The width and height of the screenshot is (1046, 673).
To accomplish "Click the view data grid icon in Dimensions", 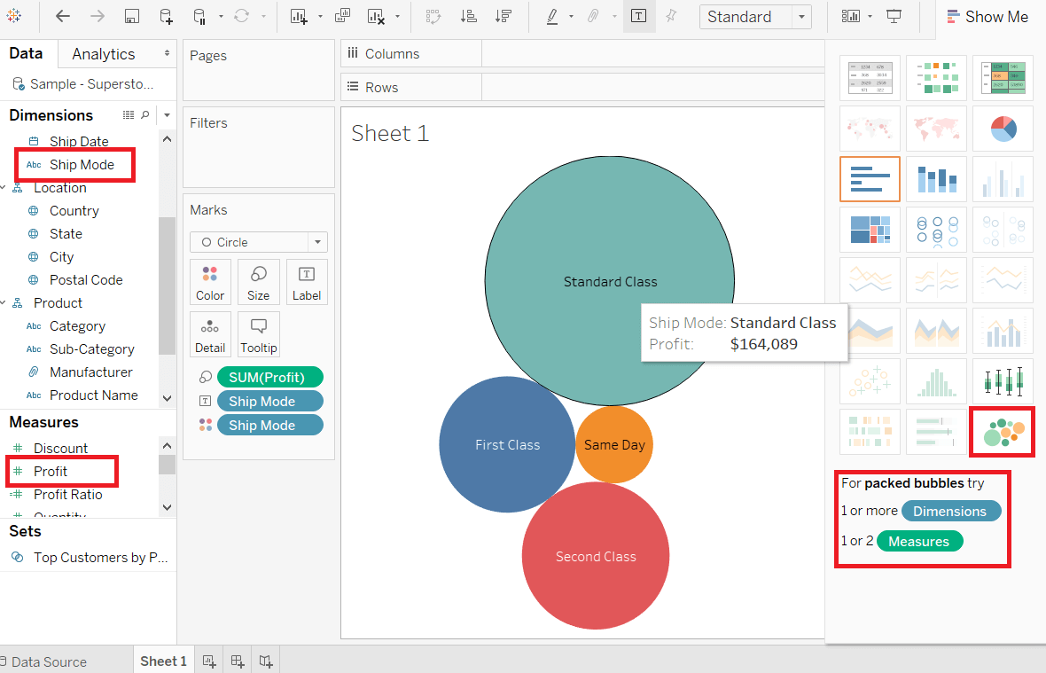I will click(x=128, y=114).
